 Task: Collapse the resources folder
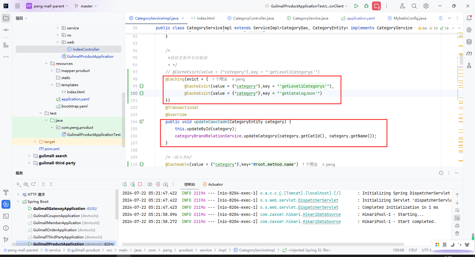tap(46, 63)
